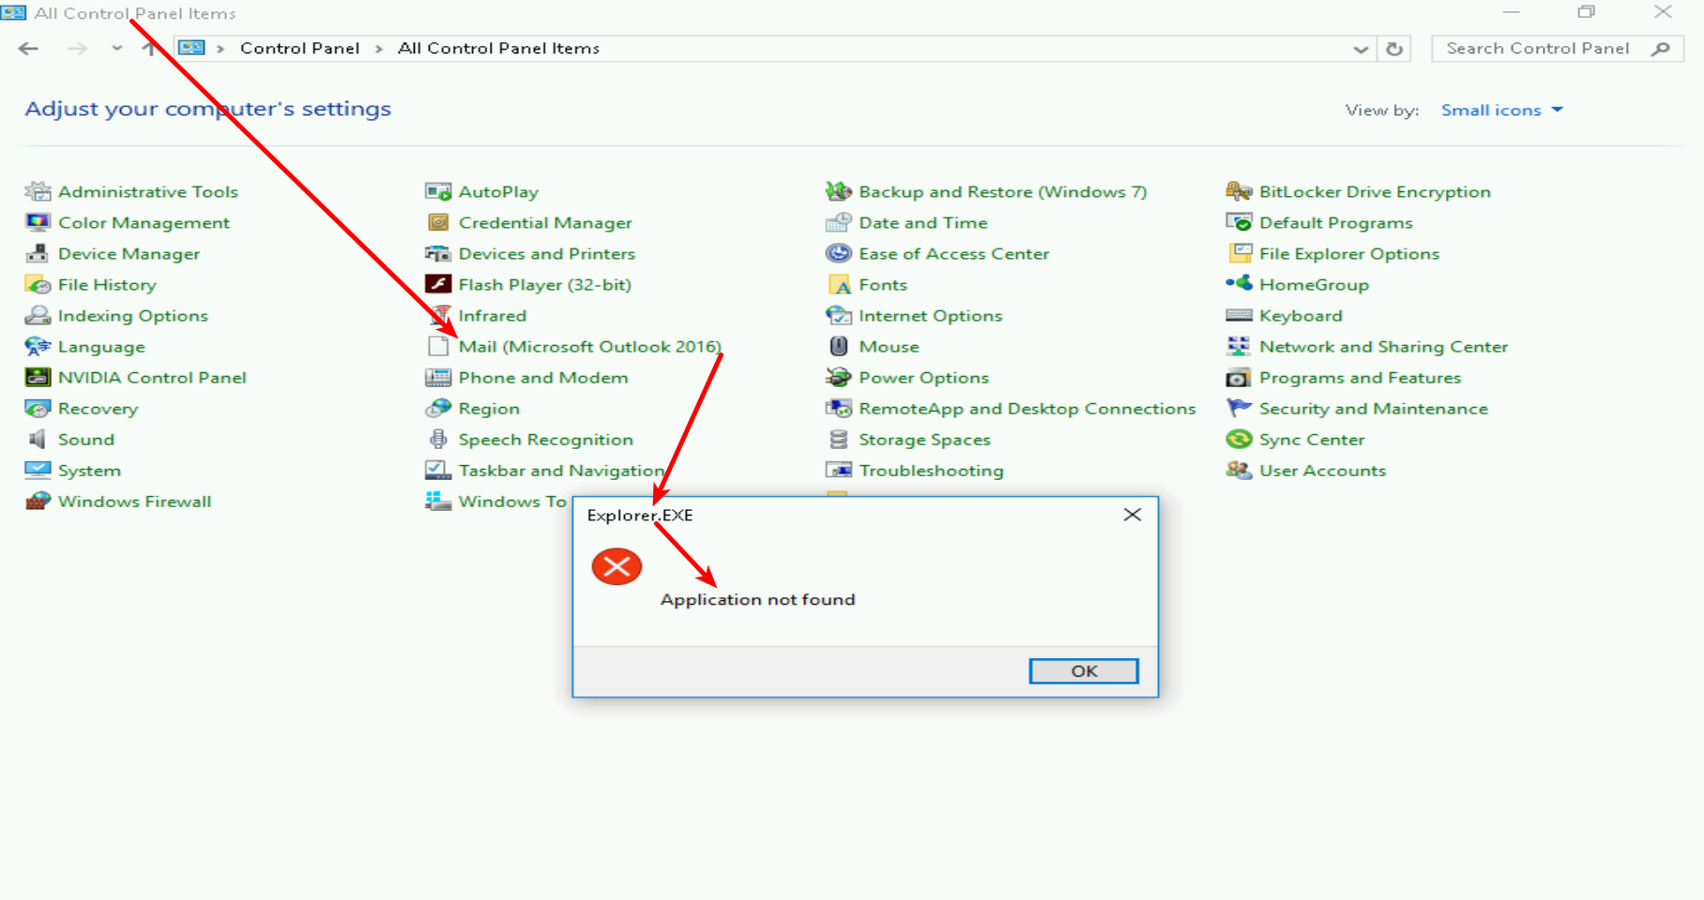Open BitLocker Drive Encryption
The image size is (1704, 900).
(1376, 191)
